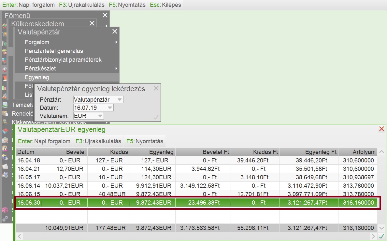This screenshot has height=241, width=387.
Task: Click the Egyenleg column header
Action: [153, 152]
